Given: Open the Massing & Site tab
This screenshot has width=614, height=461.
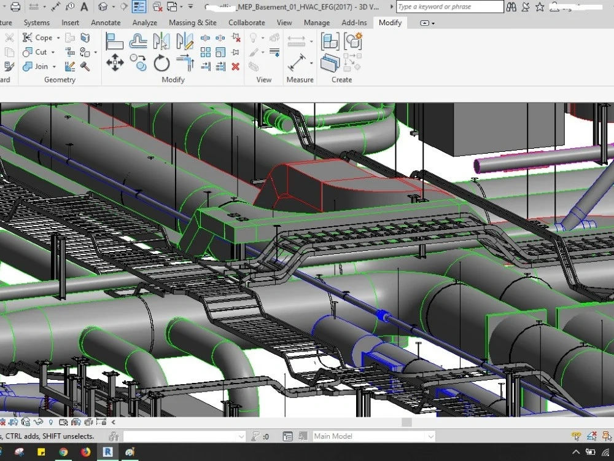Looking at the screenshot, I should click(x=193, y=23).
